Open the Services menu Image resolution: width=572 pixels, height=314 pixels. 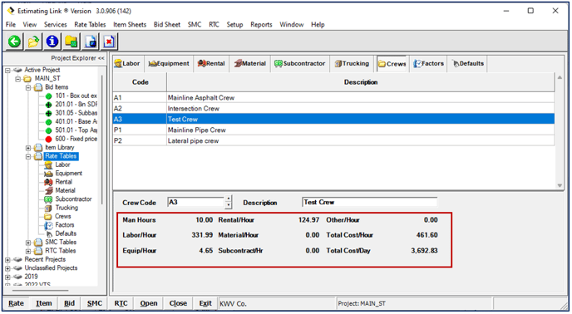tap(56, 25)
